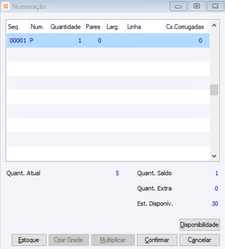Click the Quant. Atual value 5
Screen dimensions: 225x249
coord(117,173)
